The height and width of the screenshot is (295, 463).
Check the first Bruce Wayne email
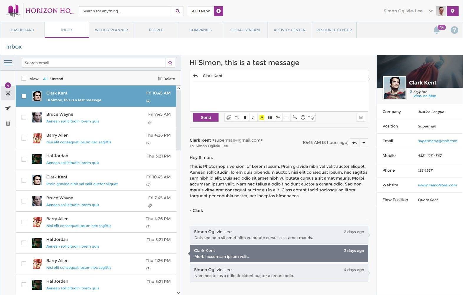coord(24,117)
